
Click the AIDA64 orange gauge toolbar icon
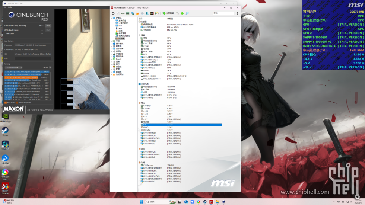tap(157, 13)
